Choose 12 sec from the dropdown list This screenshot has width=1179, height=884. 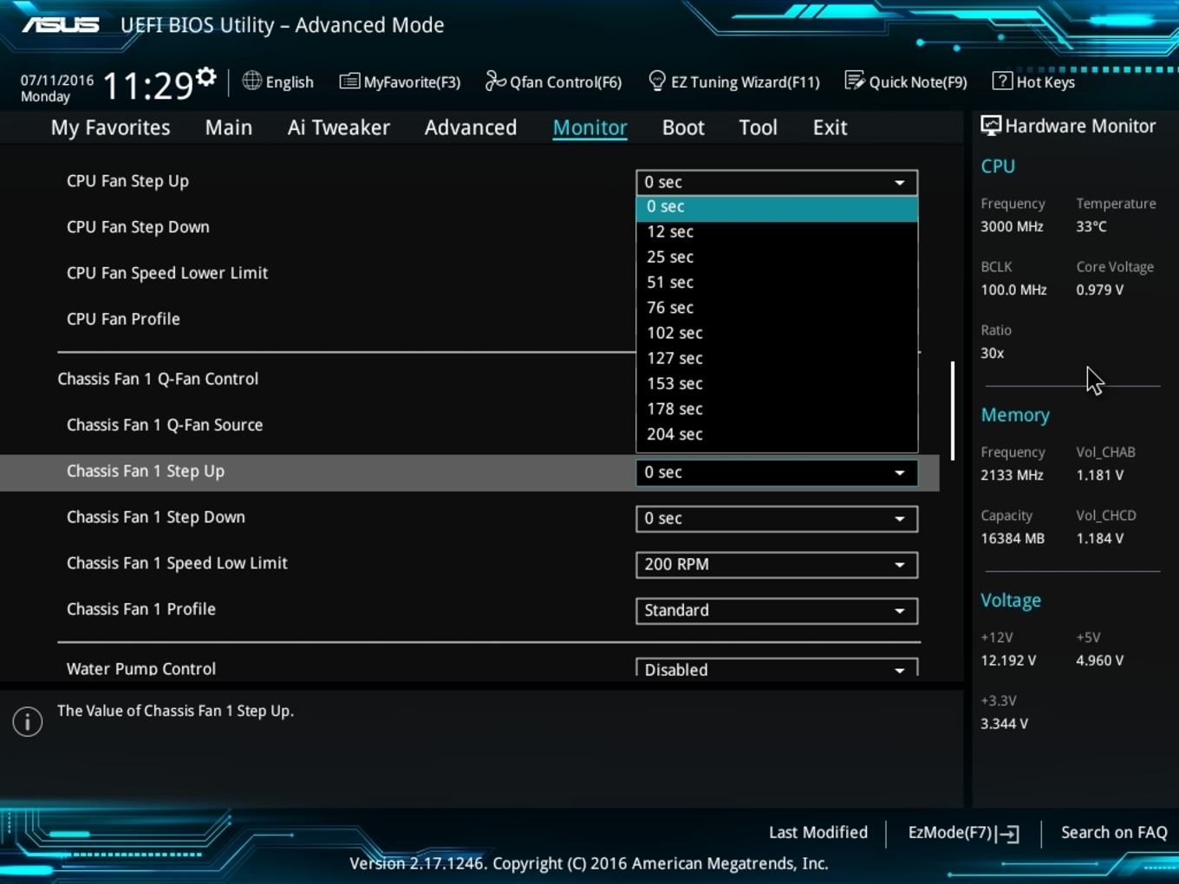point(777,232)
